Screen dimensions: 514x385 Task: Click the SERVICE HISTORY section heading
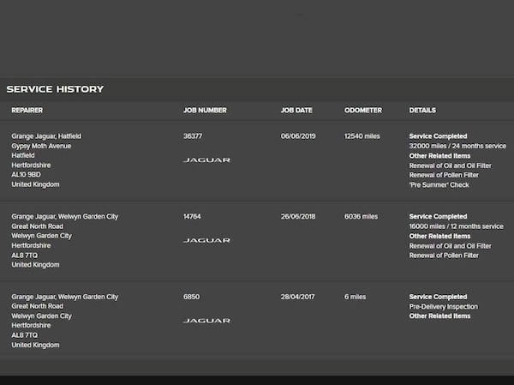pos(55,89)
